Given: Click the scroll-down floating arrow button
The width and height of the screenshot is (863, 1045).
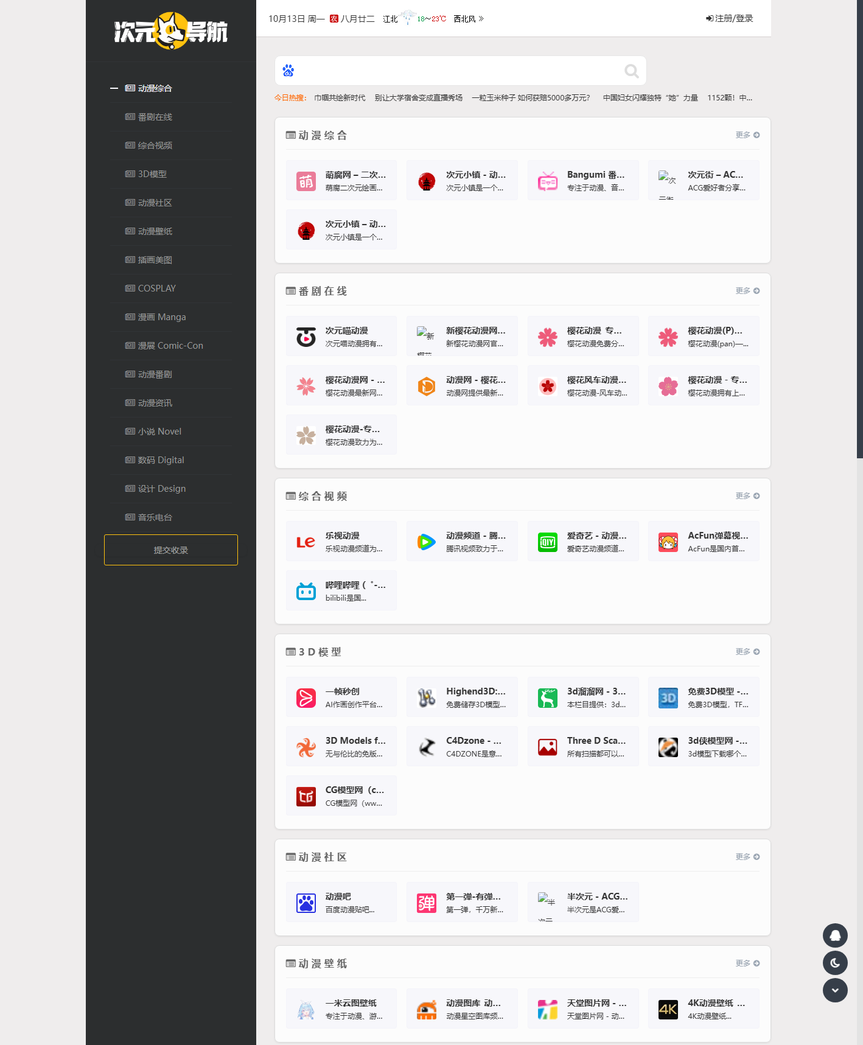Looking at the screenshot, I should (x=835, y=990).
